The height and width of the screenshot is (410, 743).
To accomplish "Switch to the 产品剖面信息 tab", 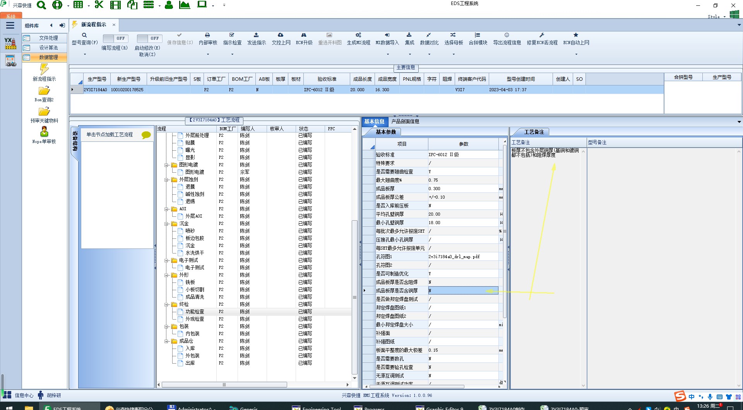I will (405, 121).
